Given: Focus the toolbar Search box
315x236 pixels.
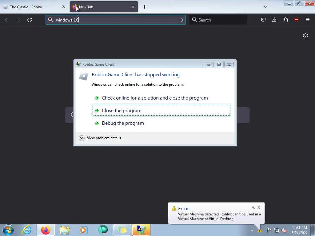Looking at the screenshot, I should pyautogui.click(x=218, y=20).
